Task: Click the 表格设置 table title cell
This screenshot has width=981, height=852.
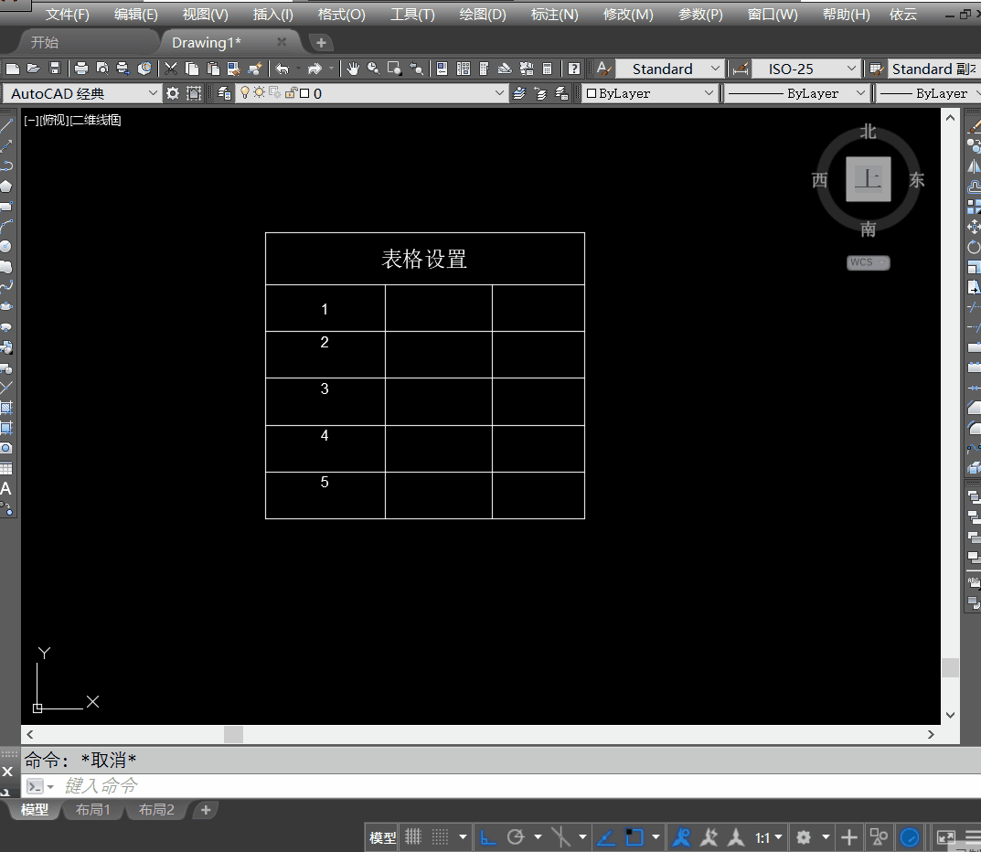Action: tap(425, 259)
